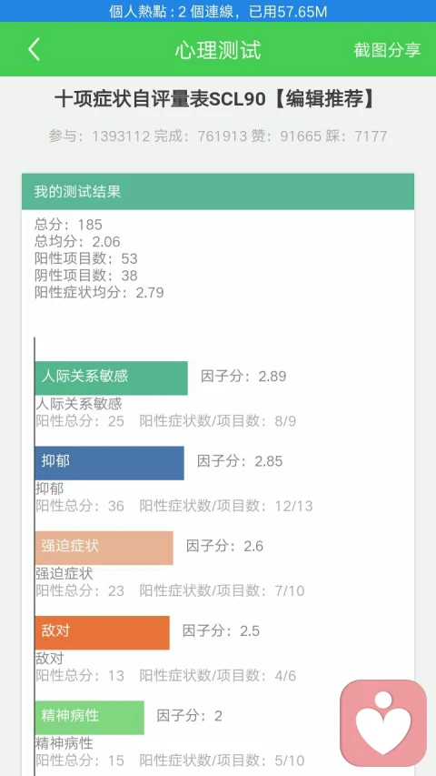Select the light green 精神病性 bar
436x776 pixels.
90,717
